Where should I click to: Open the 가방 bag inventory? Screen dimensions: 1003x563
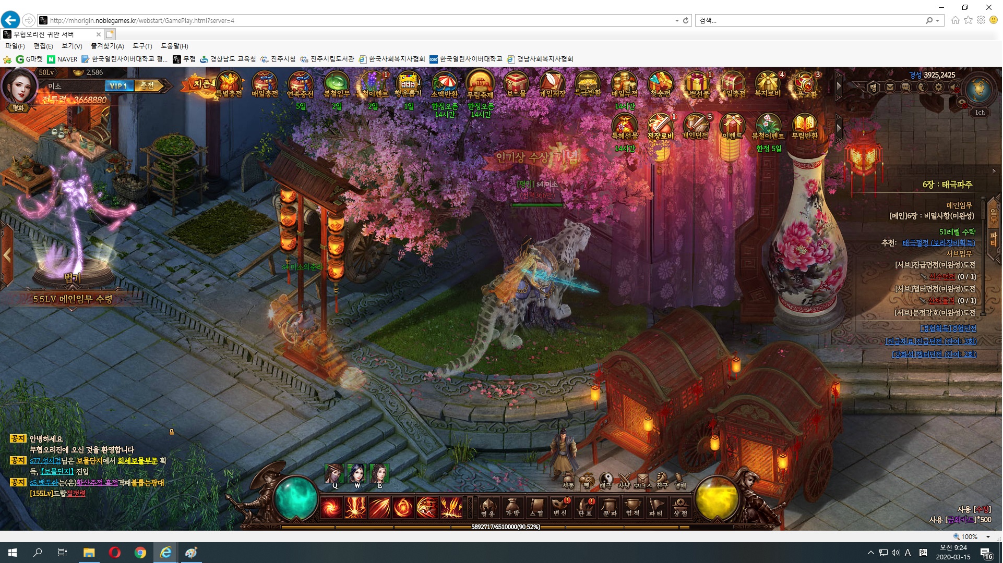tap(512, 507)
